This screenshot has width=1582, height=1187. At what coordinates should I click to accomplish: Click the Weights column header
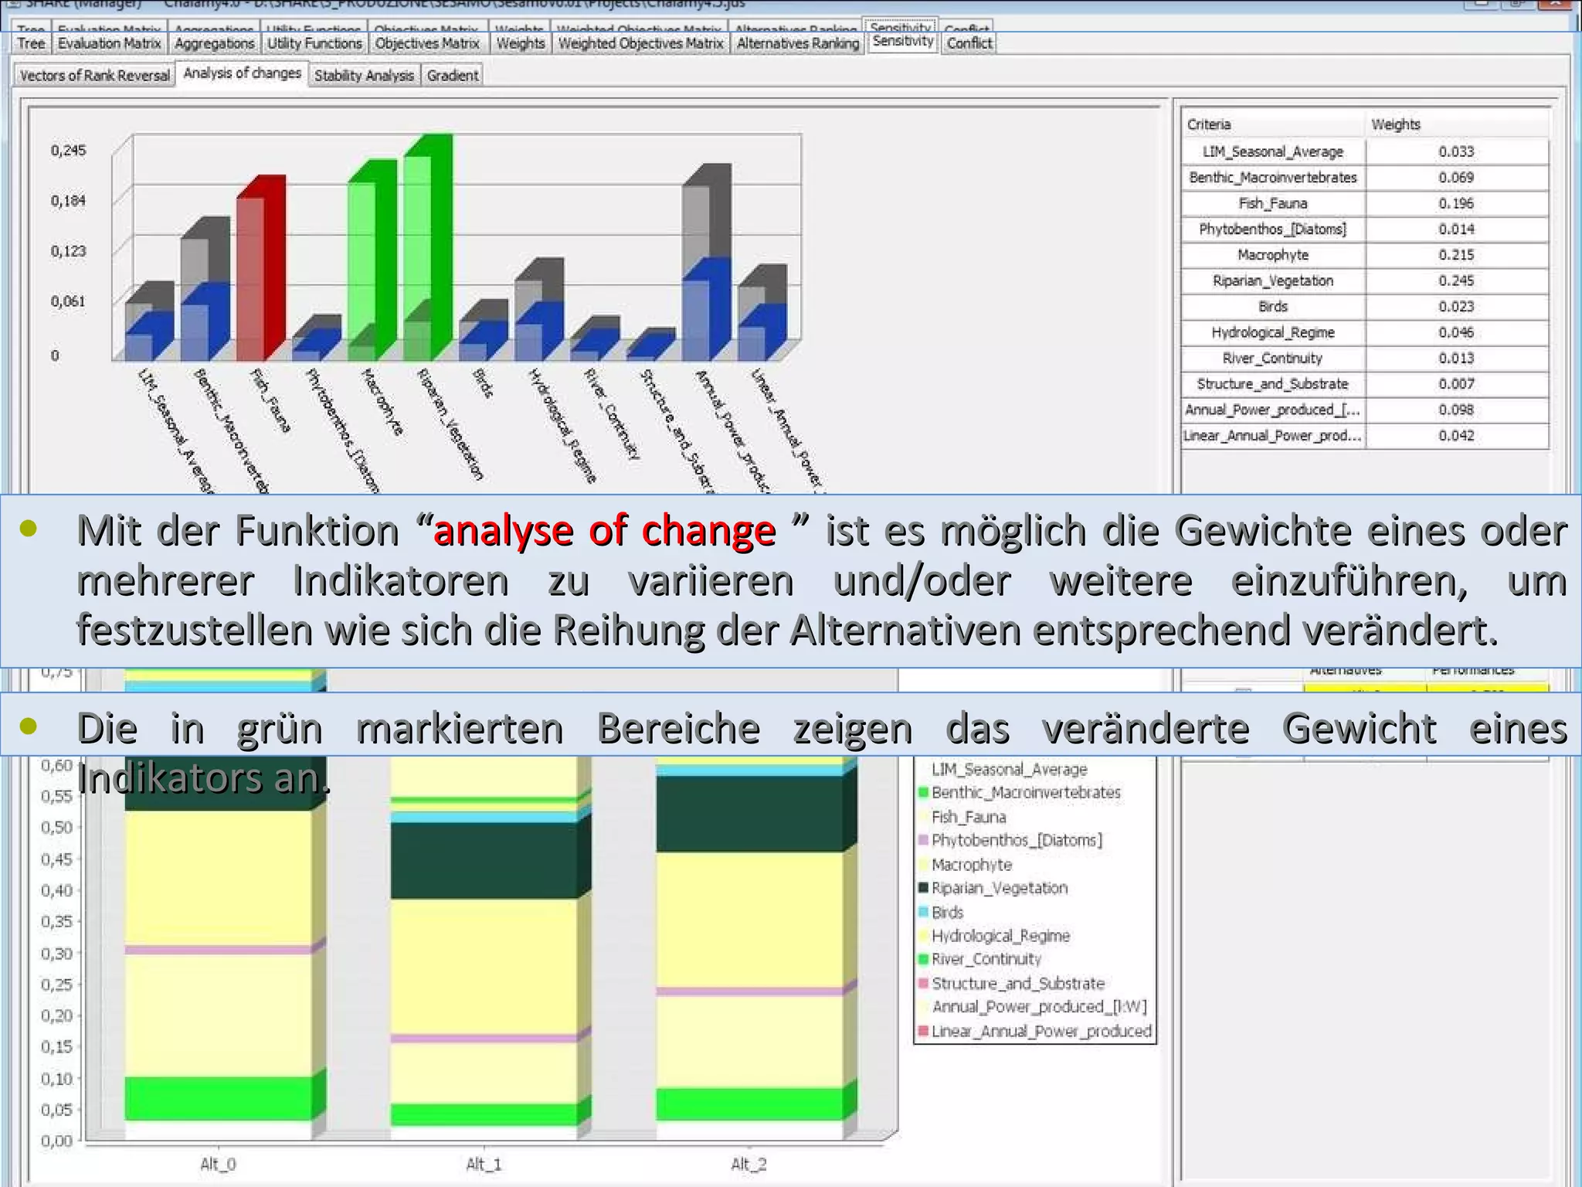pos(1457,124)
